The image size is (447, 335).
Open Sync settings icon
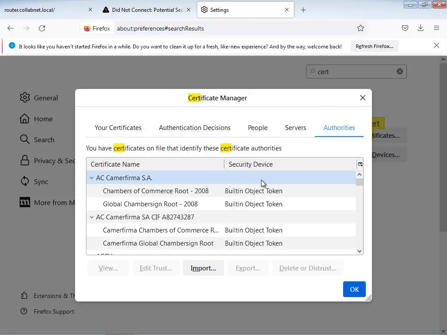pos(25,181)
